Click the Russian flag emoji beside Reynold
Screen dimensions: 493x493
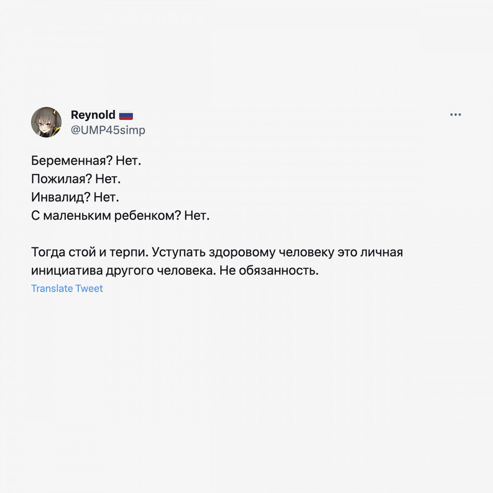[126, 115]
